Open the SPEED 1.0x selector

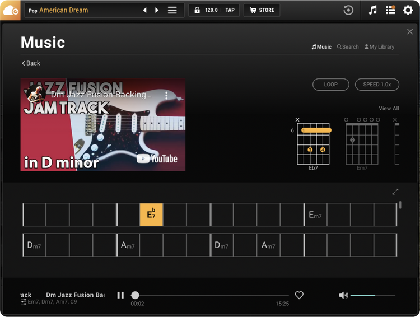(377, 85)
